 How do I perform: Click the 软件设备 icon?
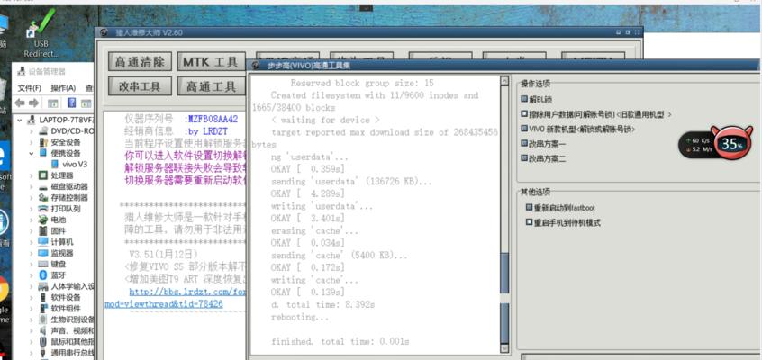pos(43,297)
